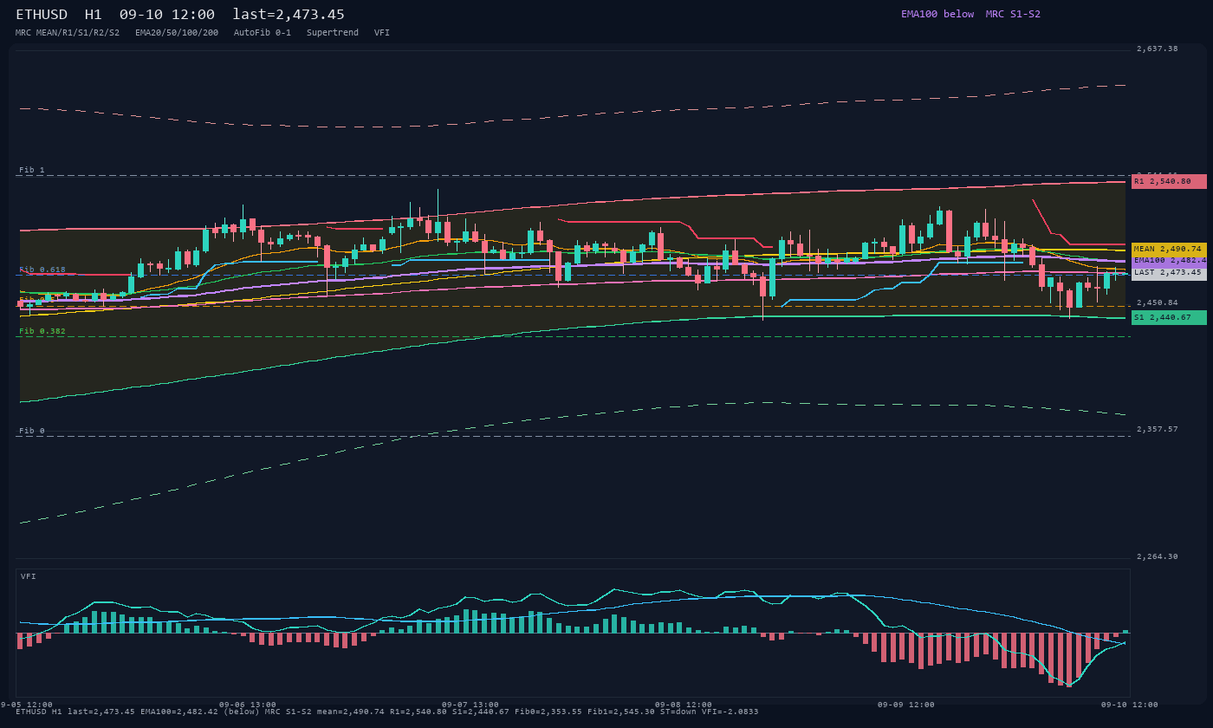1213x728 pixels.
Task: Click the "09-09 12:00" time axis label
Action: (906, 705)
